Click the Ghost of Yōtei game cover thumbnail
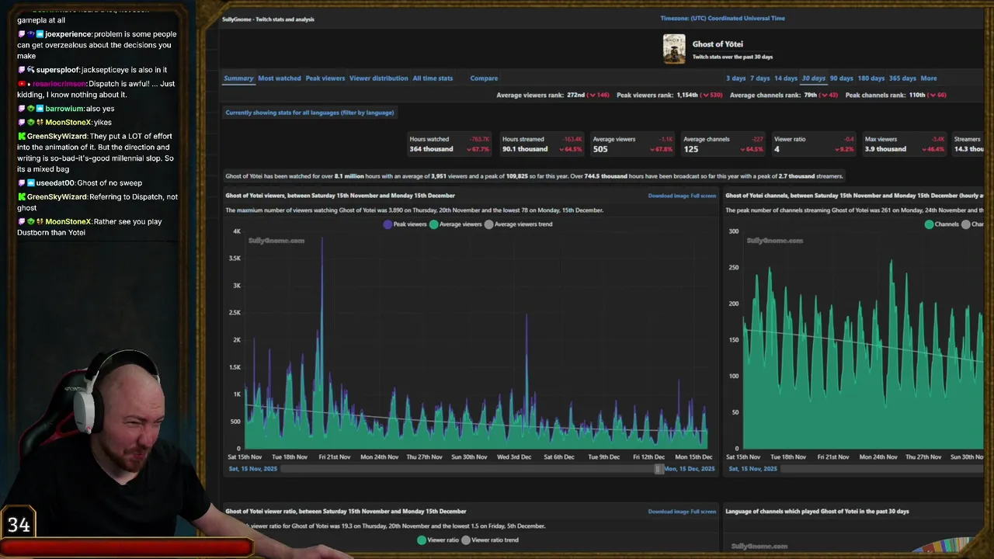994x559 pixels. click(674, 49)
